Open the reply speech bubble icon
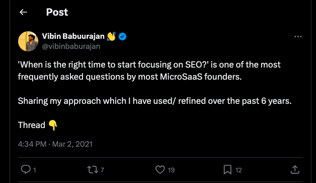Viewport: 316px width, 183px height. [x=26, y=169]
